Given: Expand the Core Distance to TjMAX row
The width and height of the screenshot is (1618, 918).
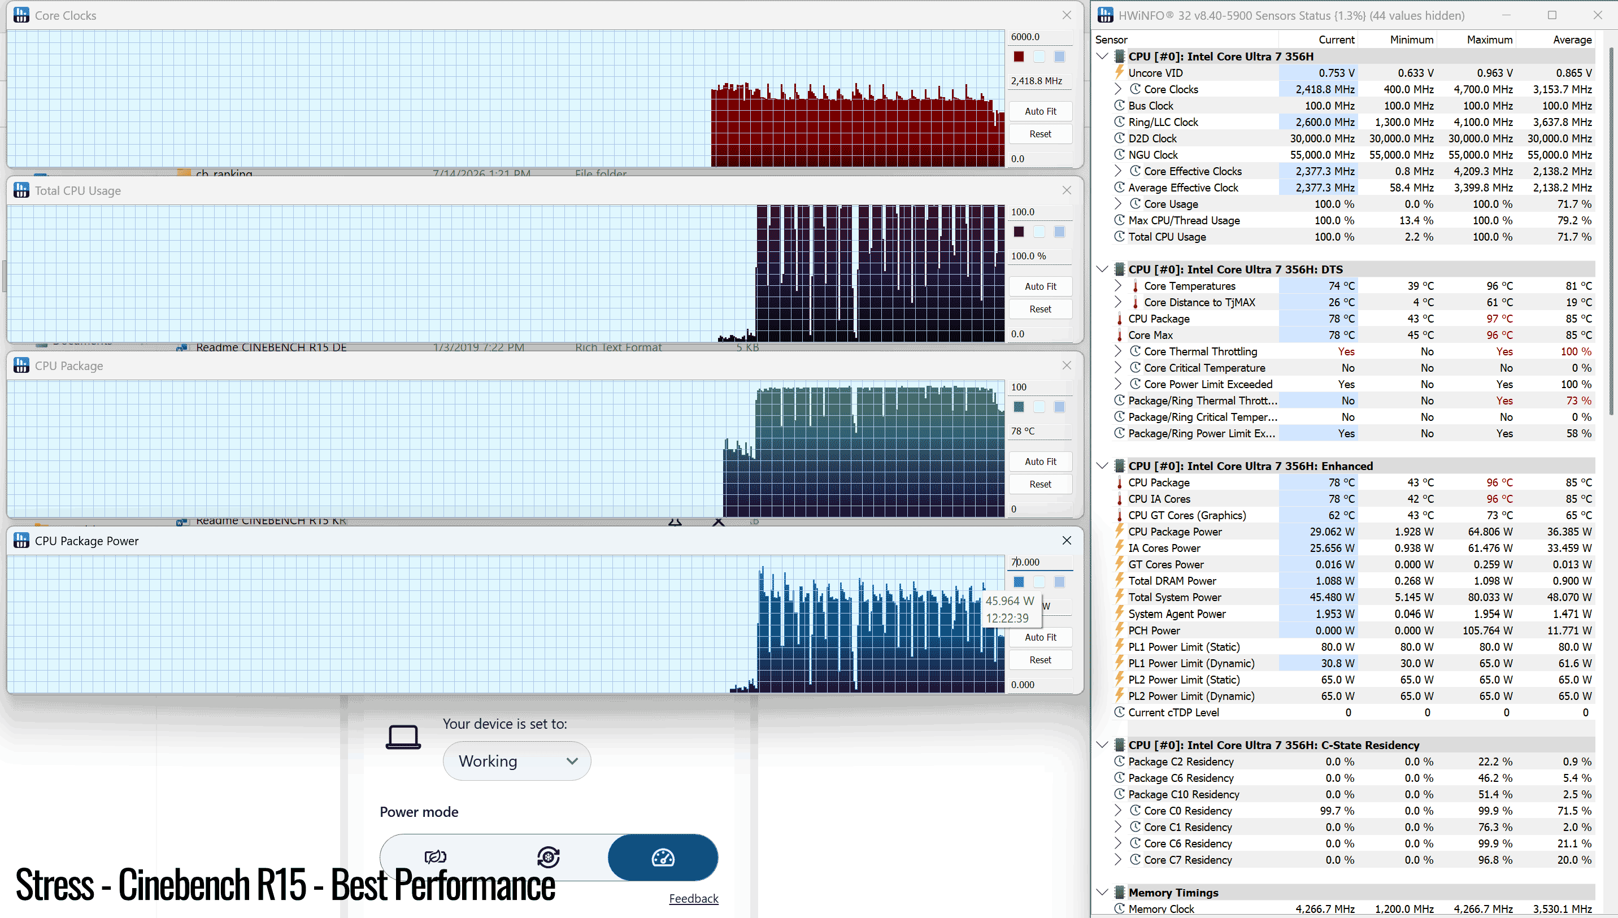Looking at the screenshot, I should [x=1118, y=302].
